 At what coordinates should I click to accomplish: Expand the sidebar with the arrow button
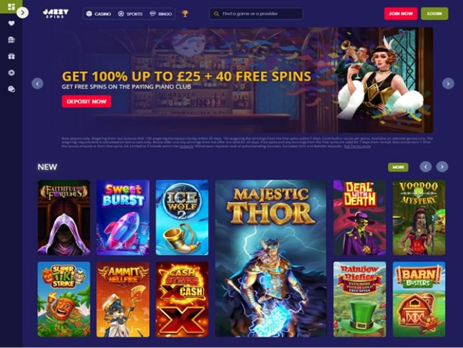(23, 12)
